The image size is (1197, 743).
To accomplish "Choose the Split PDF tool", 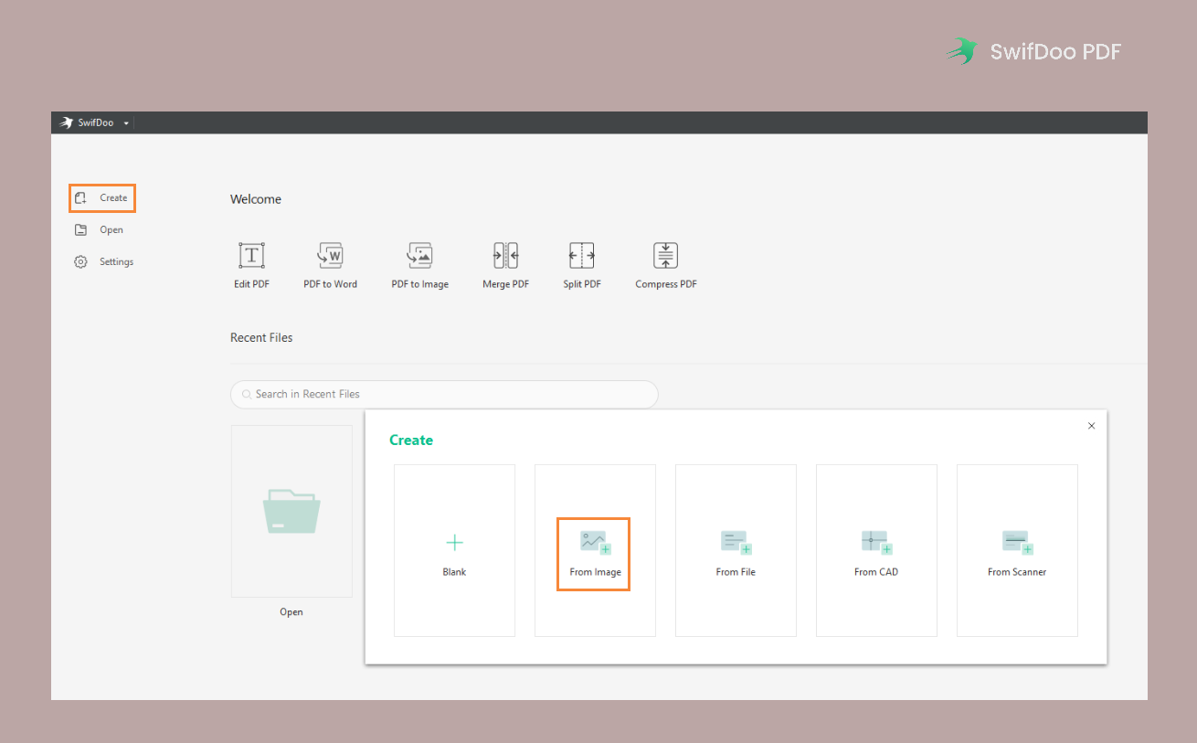I will (581, 265).
